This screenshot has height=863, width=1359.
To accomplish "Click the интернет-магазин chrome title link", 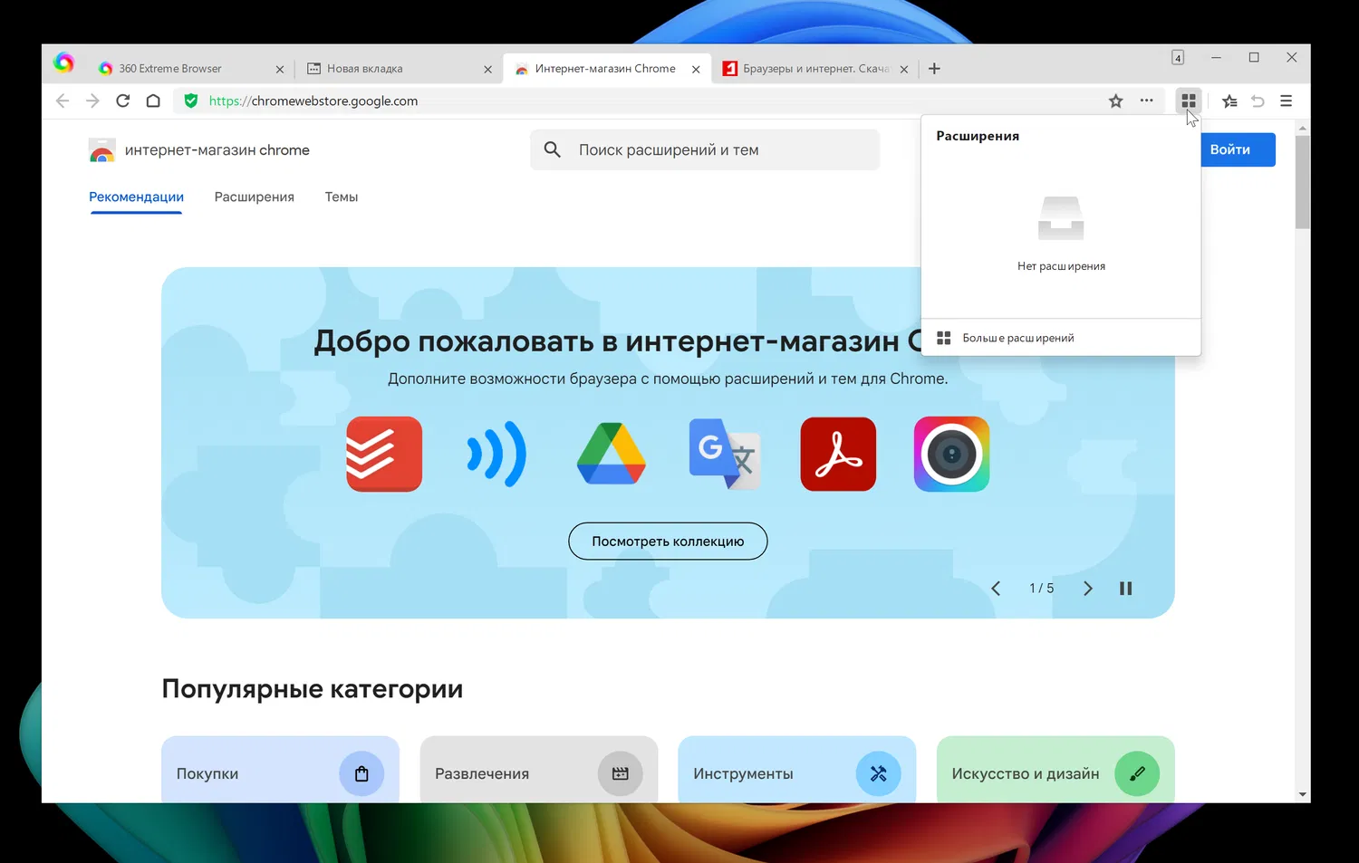I will (x=217, y=150).
